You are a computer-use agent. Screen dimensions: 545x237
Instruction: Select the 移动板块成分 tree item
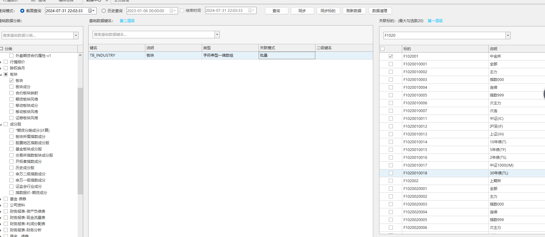[x=27, y=106]
